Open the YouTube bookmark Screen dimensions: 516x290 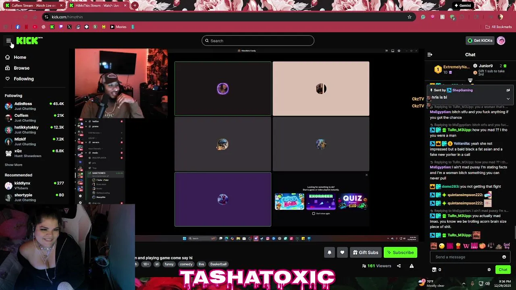pos(35,27)
